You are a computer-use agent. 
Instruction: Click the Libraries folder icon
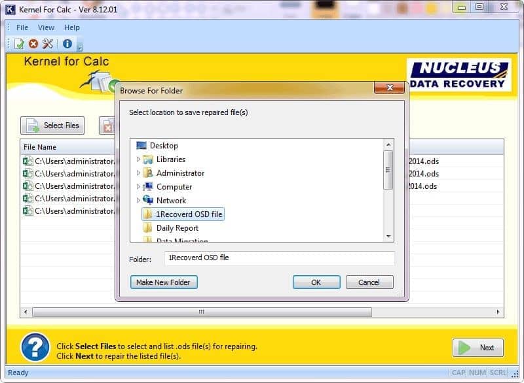pos(148,159)
